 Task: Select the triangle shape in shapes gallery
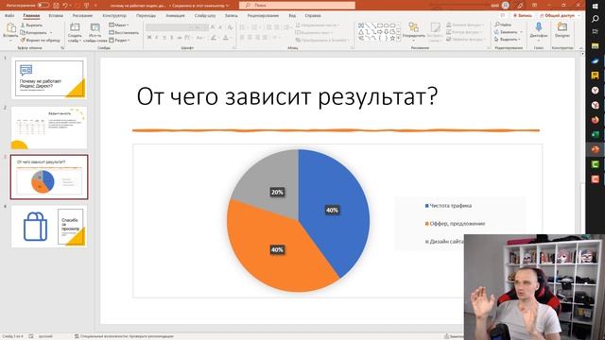pos(361,32)
